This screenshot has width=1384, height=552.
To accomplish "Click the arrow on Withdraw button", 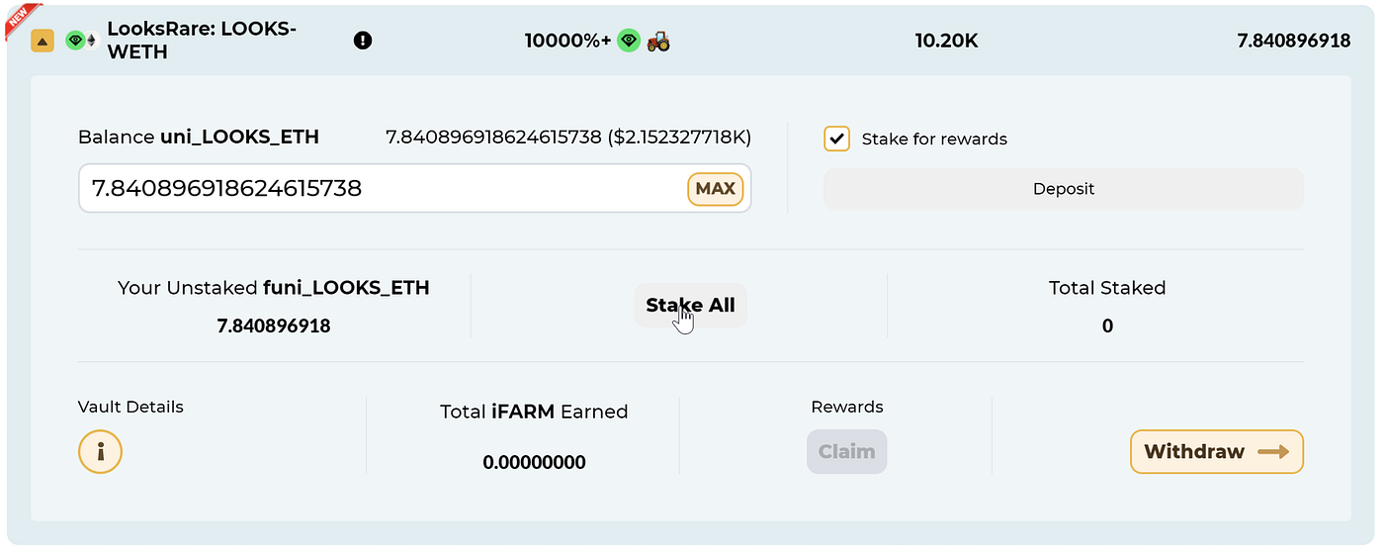I will coord(1273,452).
